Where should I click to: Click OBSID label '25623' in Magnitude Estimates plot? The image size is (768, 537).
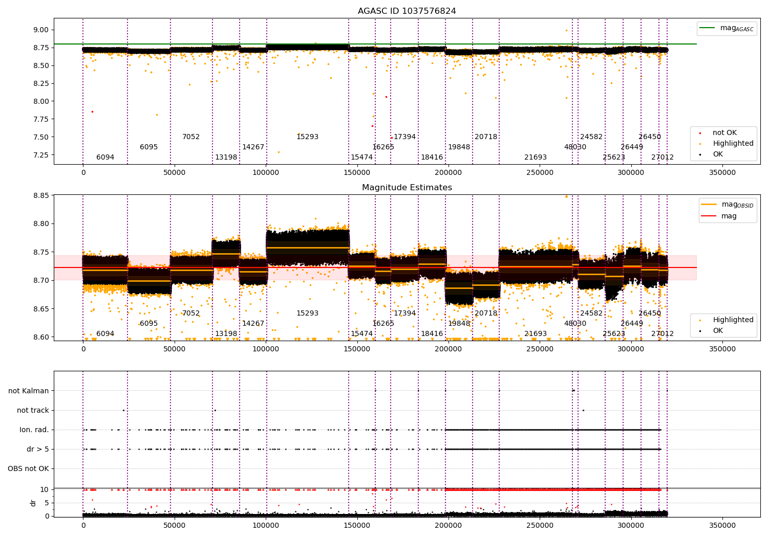coord(614,334)
